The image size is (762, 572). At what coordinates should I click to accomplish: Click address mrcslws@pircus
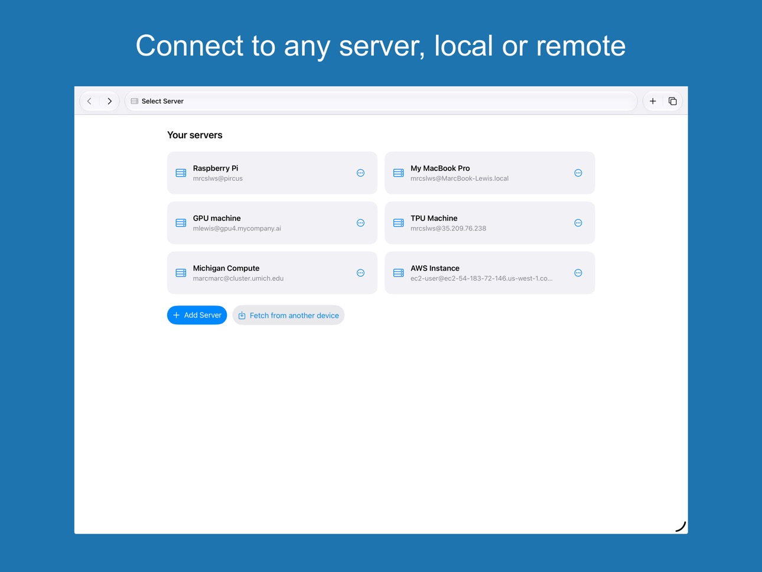pyautogui.click(x=217, y=178)
